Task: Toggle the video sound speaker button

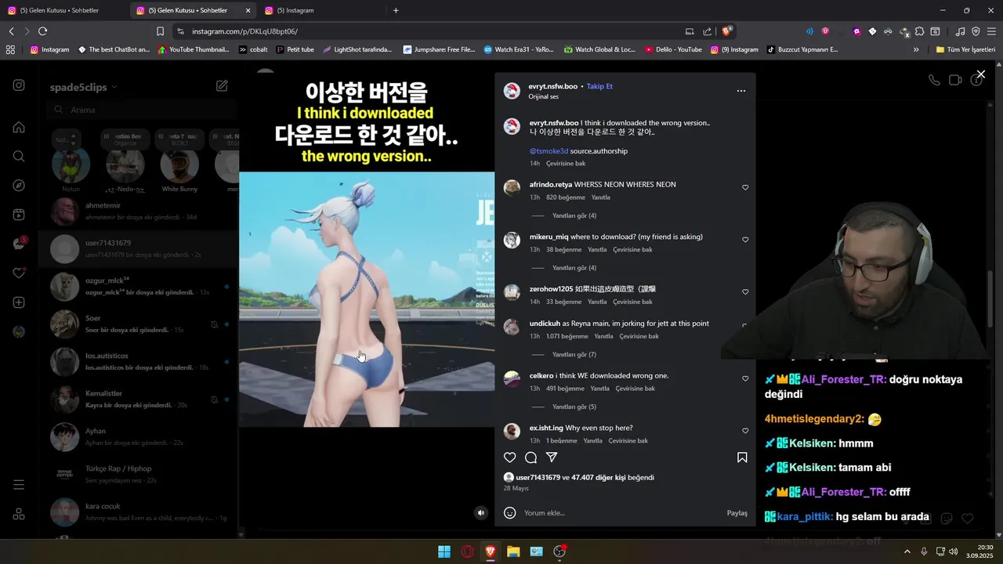Action: pos(481,513)
